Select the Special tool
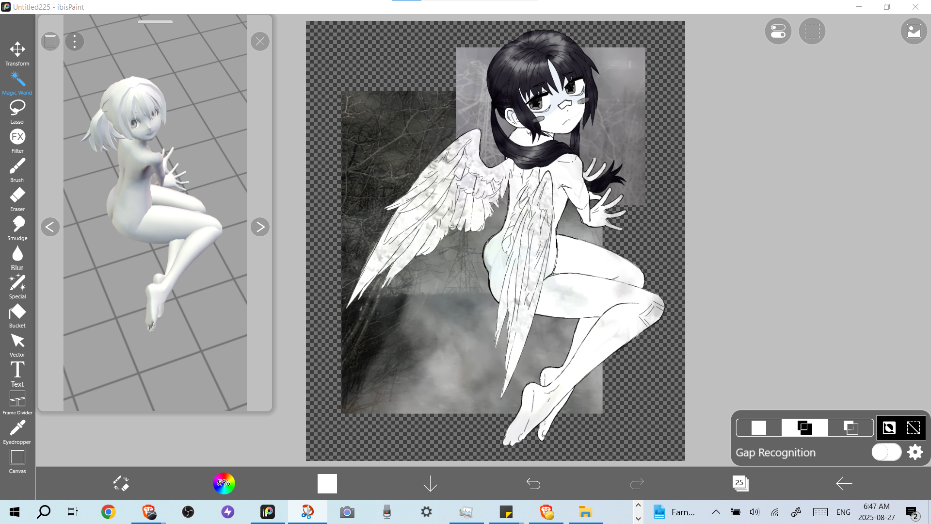The height and width of the screenshot is (524, 931). (17, 286)
